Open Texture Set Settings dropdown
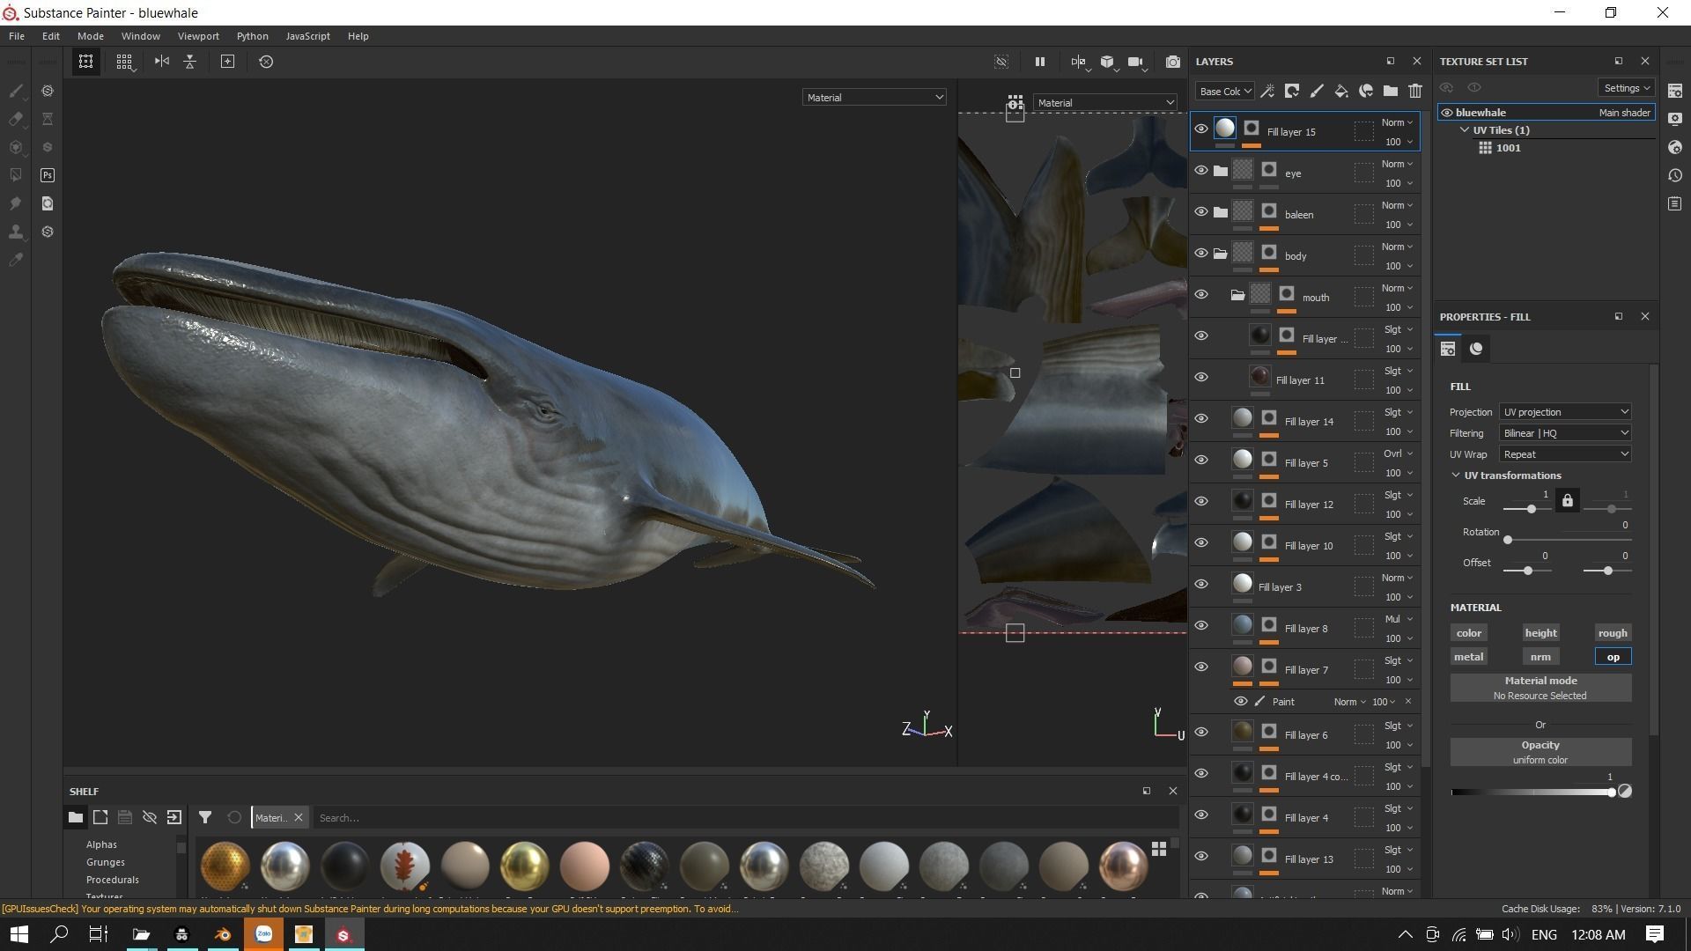 click(1626, 88)
